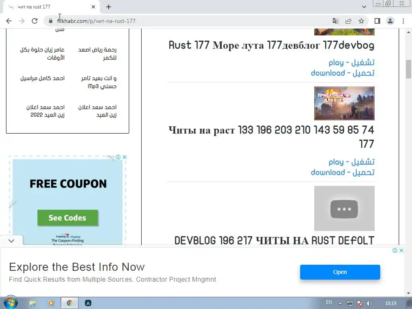Screen dimensions: 412x309
Task: Open the browser side panel
Action: (x=377, y=21)
